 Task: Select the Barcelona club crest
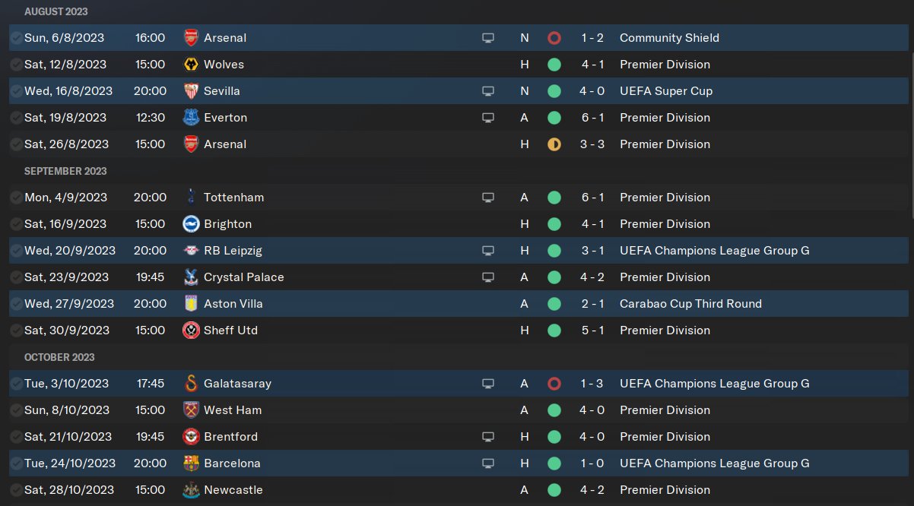point(191,463)
